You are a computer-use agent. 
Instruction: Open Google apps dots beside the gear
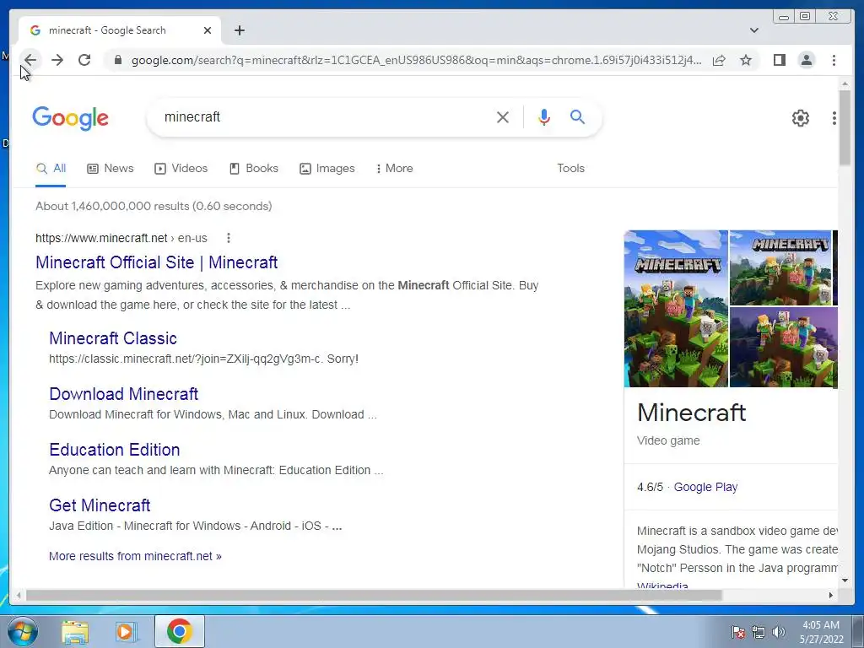pos(834,117)
